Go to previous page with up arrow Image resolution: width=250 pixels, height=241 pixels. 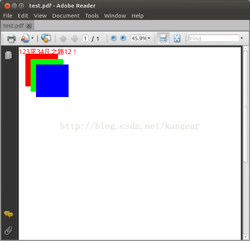point(63,38)
